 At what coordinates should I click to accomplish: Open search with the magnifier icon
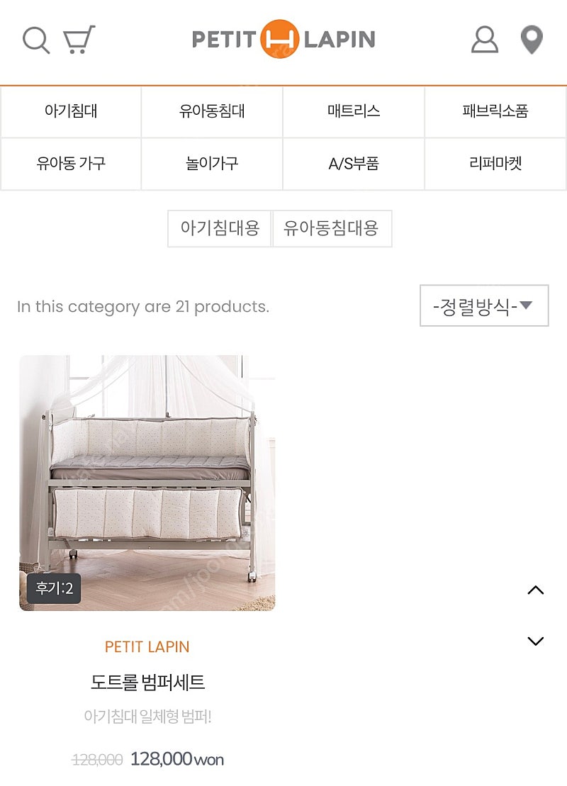pyautogui.click(x=36, y=40)
